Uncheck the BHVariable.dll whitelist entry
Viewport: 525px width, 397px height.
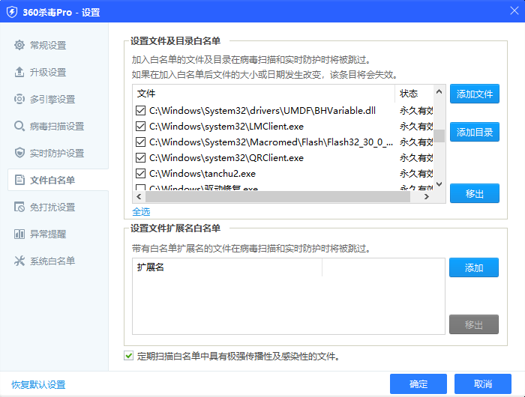[141, 110]
